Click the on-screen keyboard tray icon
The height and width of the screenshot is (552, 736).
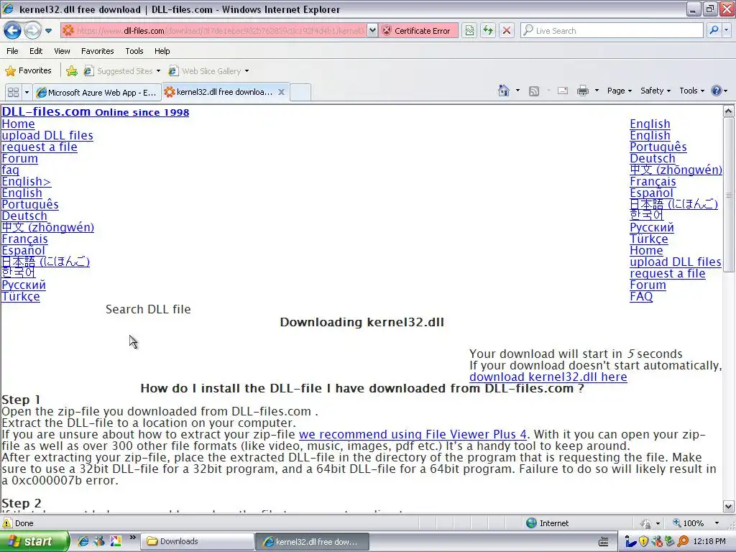[604, 542]
